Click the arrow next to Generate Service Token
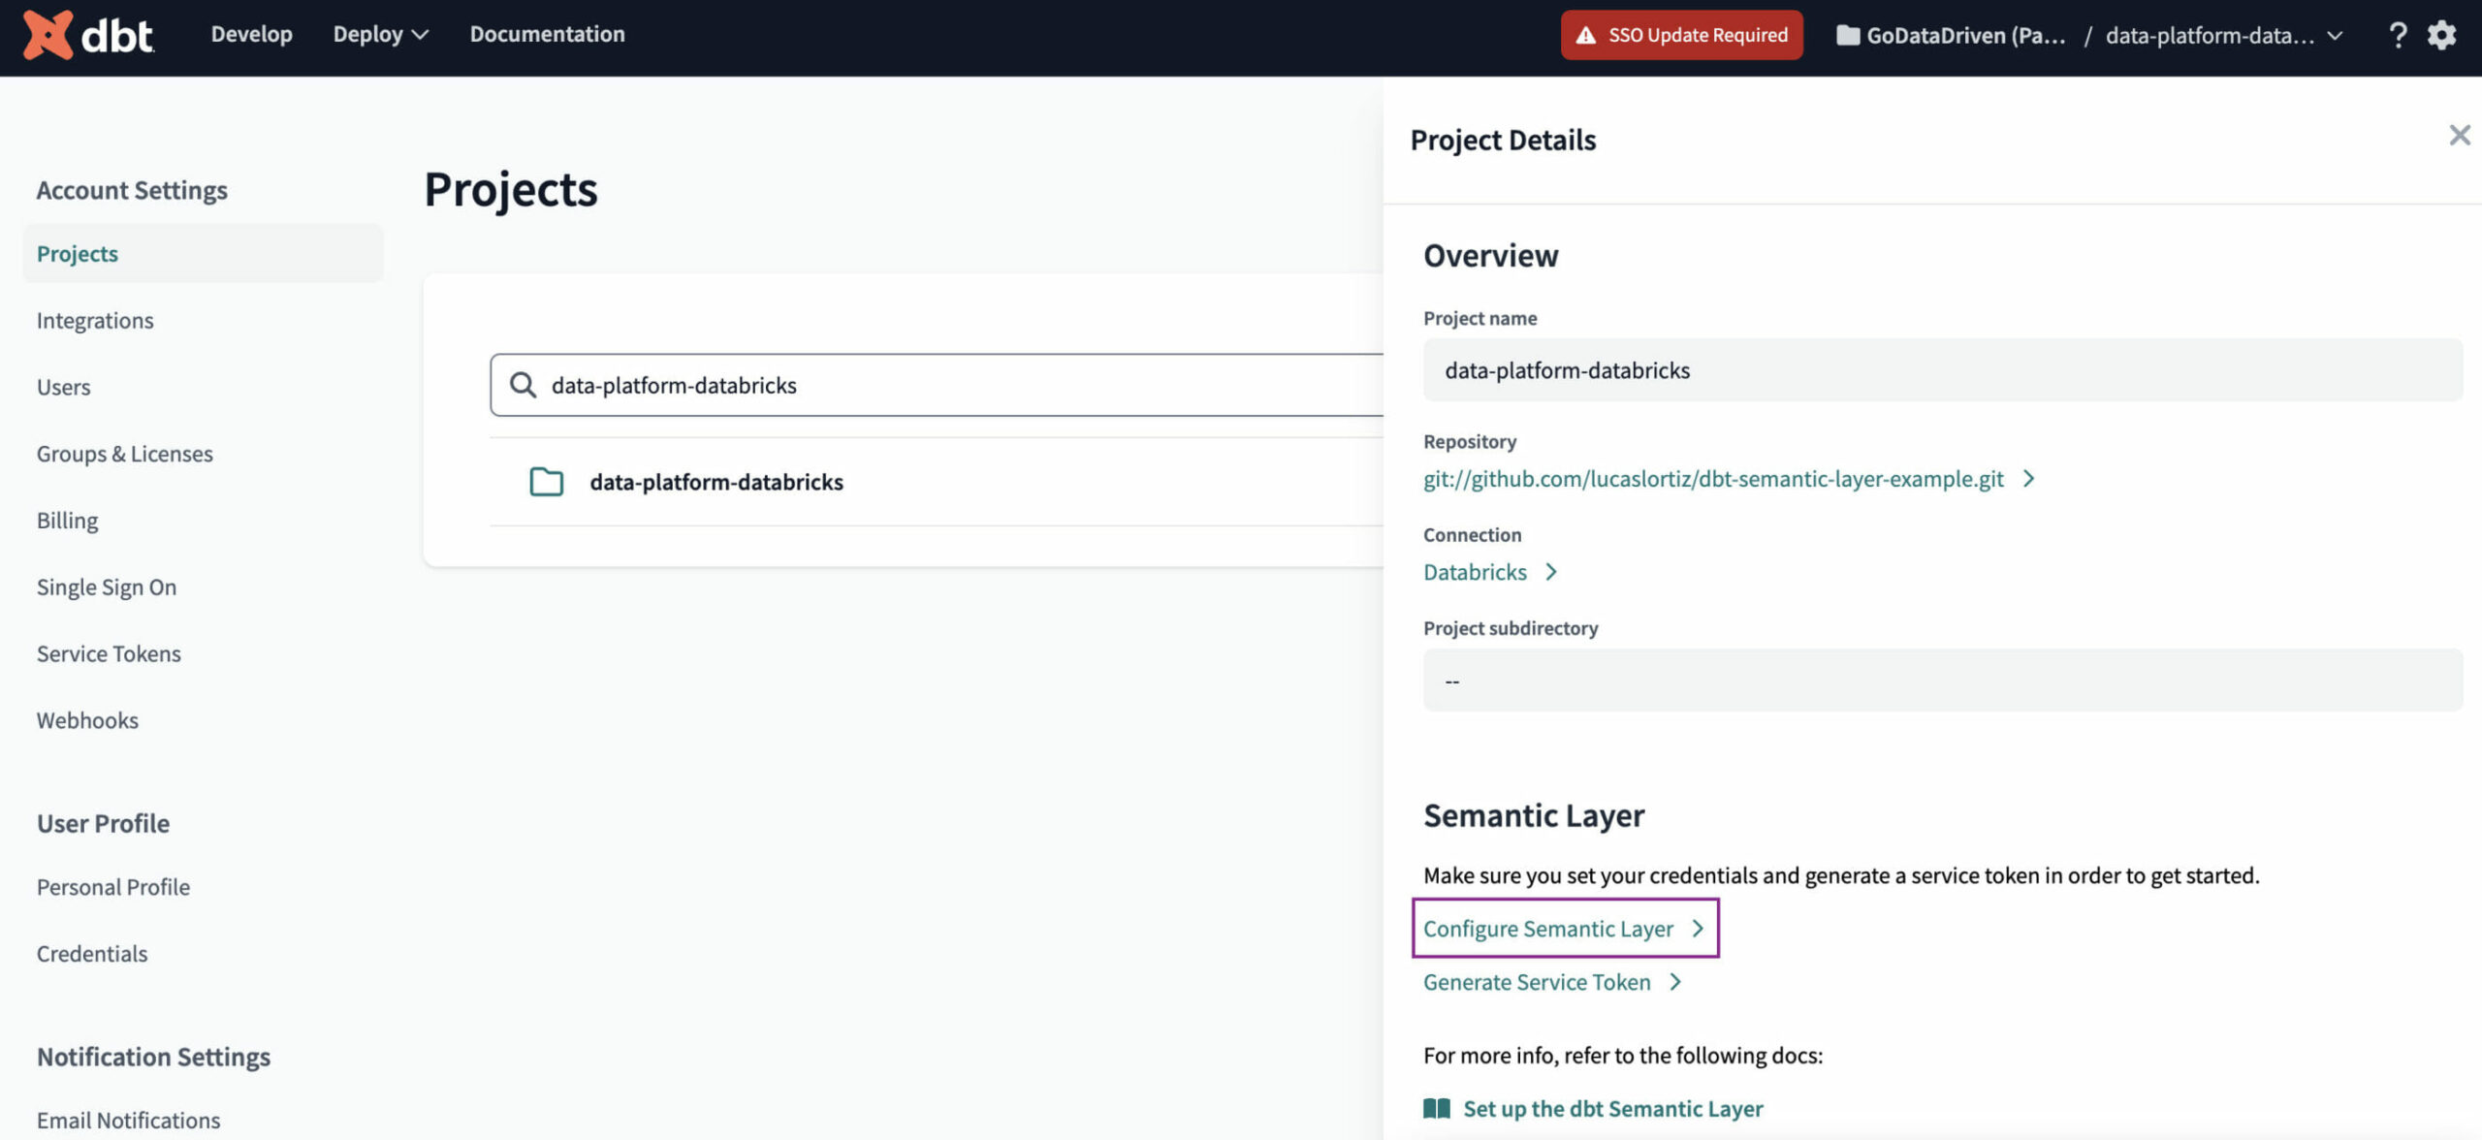2482x1140 pixels. click(x=1675, y=982)
